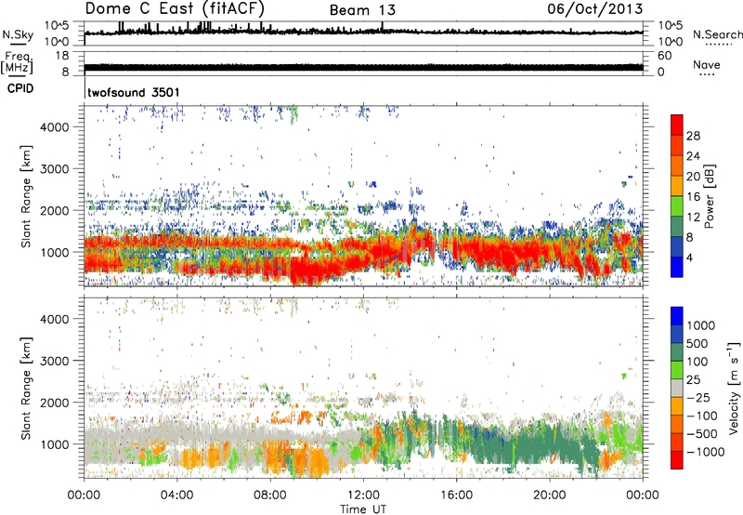The width and height of the screenshot is (743, 515).
Task: Click the '16:00' time tick label
Action: click(x=456, y=495)
